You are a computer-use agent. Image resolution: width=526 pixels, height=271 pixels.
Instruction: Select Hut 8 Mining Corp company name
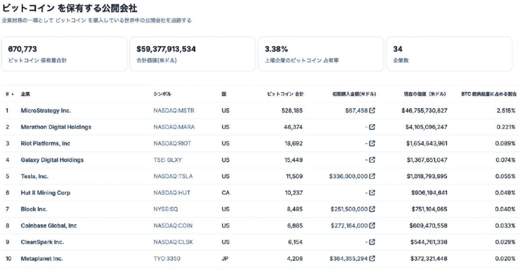(x=46, y=193)
